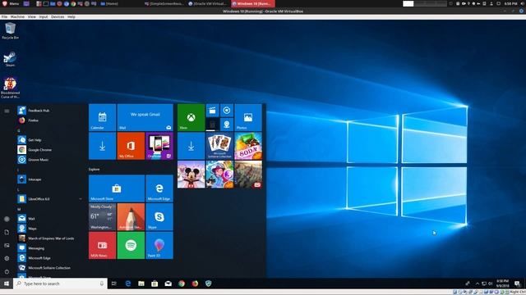
Task: Open the Paint 3D tile
Action: [159, 246]
